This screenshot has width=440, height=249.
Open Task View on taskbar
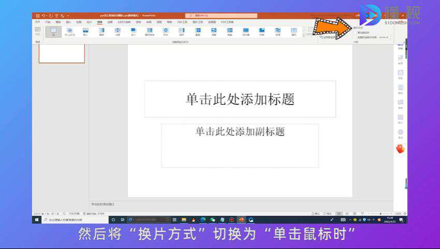(x=123, y=219)
